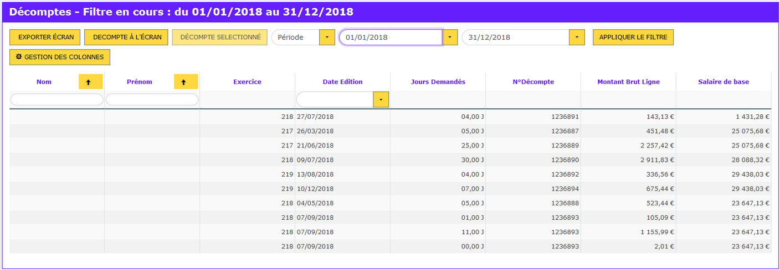The width and height of the screenshot is (780, 270).
Task: Select the row dated 10/12/2018
Action: click(x=390, y=188)
